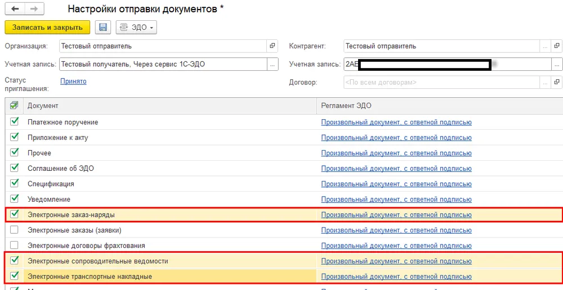Go back with the left arrow button

click(15, 9)
